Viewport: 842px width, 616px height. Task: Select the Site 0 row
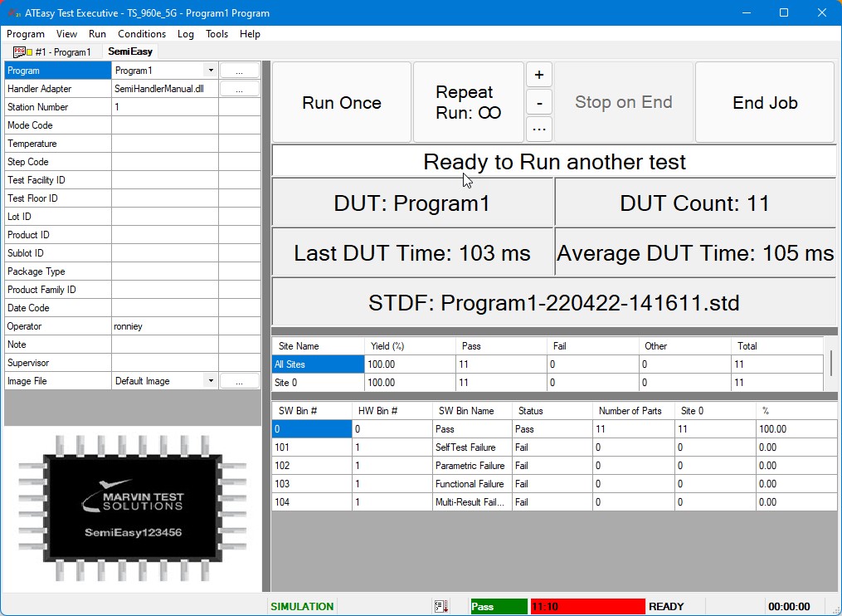pos(548,383)
